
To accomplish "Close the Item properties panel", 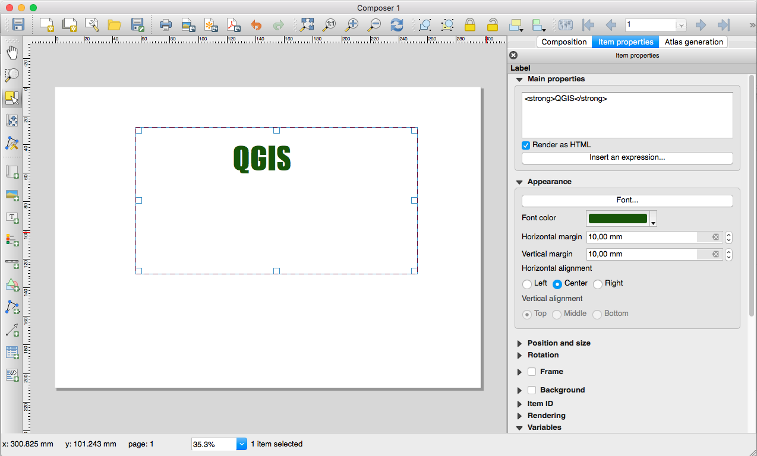I will pyautogui.click(x=514, y=55).
